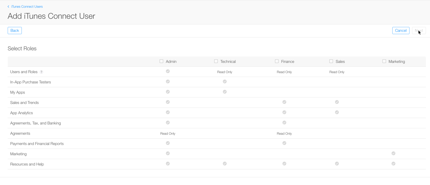The height and width of the screenshot is (185, 430).
Task: Click the Admin checkmark for Sales and Trends
Action: (x=168, y=102)
